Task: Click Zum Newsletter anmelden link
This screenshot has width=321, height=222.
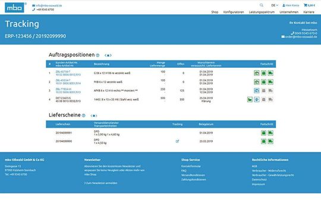Action: pos(100,183)
